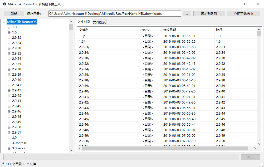The width and height of the screenshot is (264, 167).
Task: Minimize the application window
Action: pyautogui.click(x=234, y=4)
